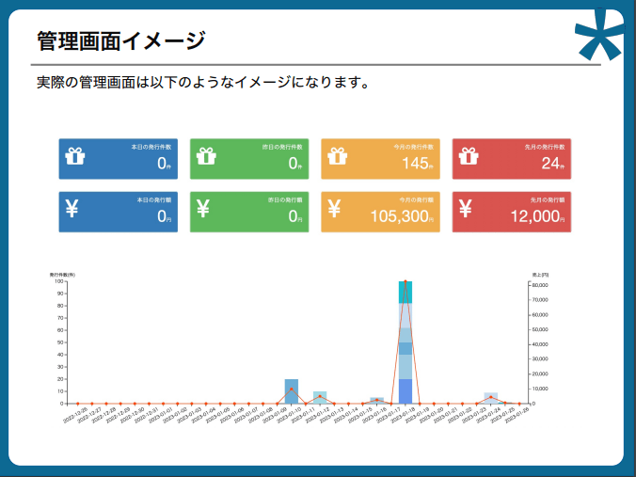This screenshot has height=477, width=636.
Task: Click the teal top segment of the 2023-01-18 bar
Action: point(405,292)
